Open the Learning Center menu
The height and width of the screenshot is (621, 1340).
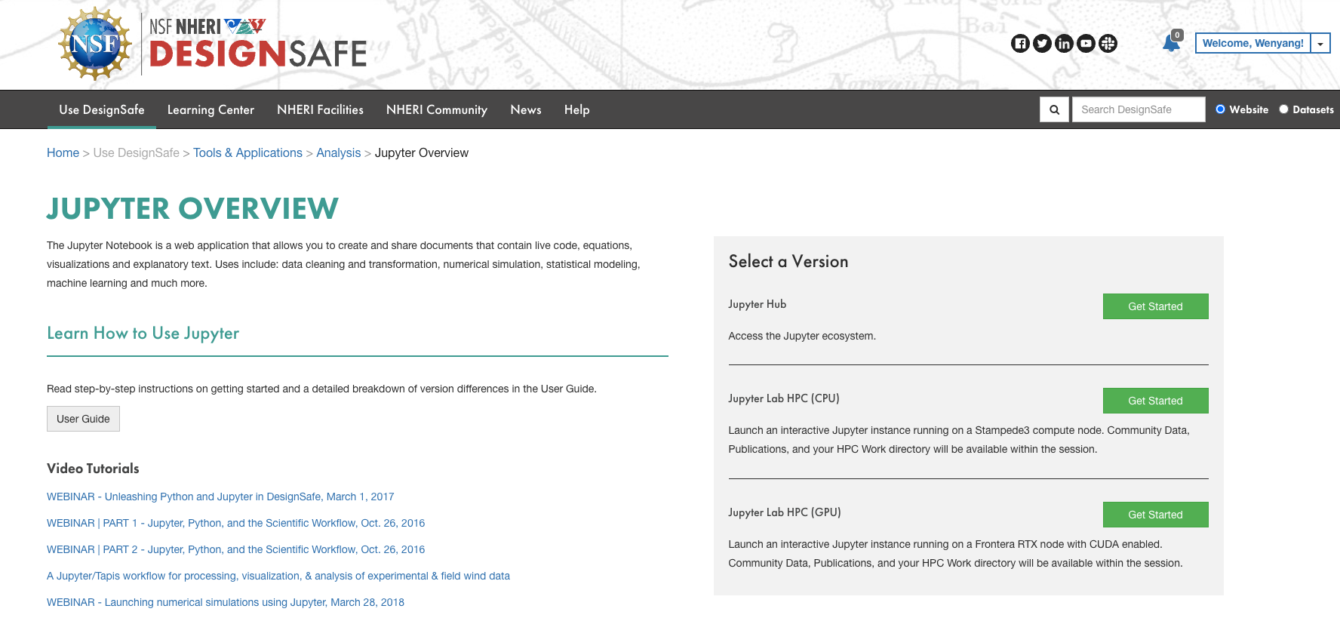pos(211,109)
